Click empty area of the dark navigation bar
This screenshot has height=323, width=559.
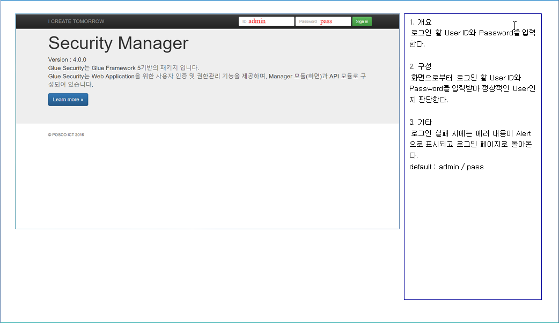click(172, 21)
